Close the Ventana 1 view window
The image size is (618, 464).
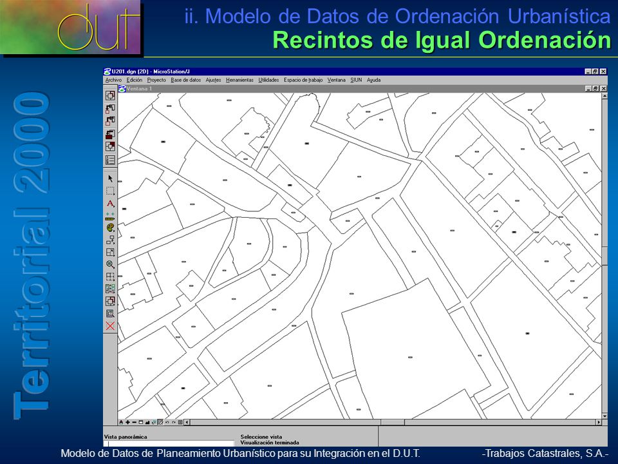(603, 89)
